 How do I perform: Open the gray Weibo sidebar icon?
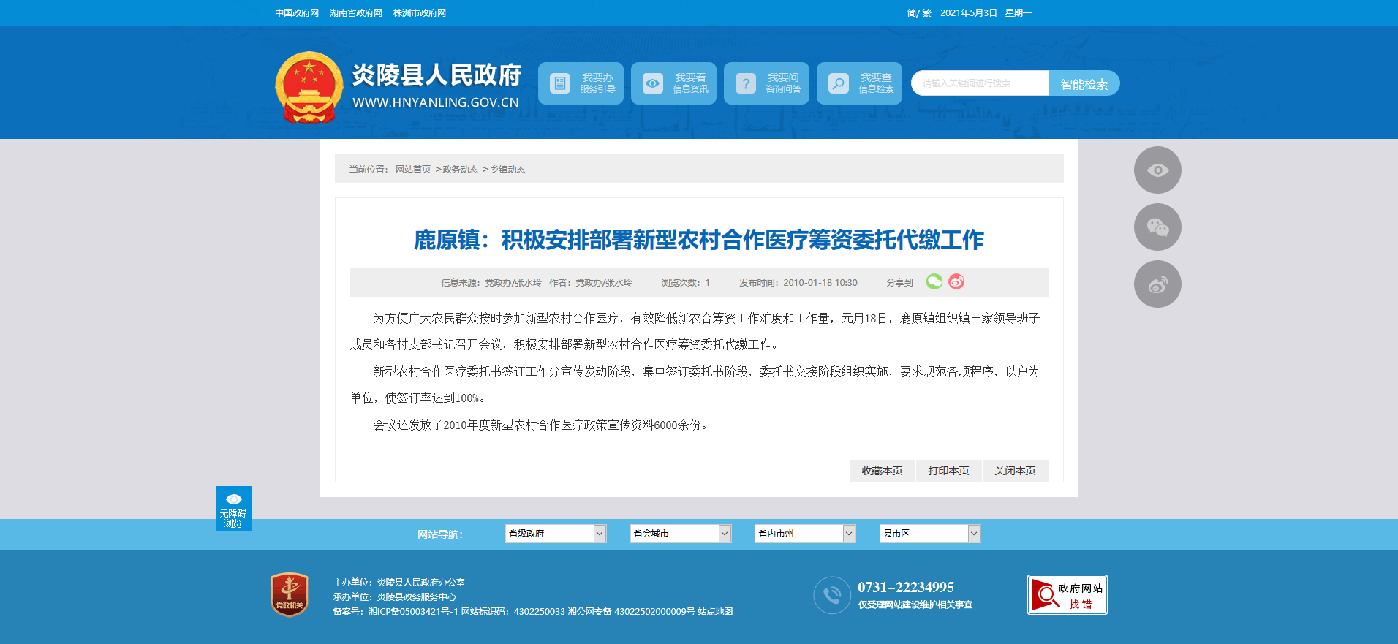(1157, 284)
